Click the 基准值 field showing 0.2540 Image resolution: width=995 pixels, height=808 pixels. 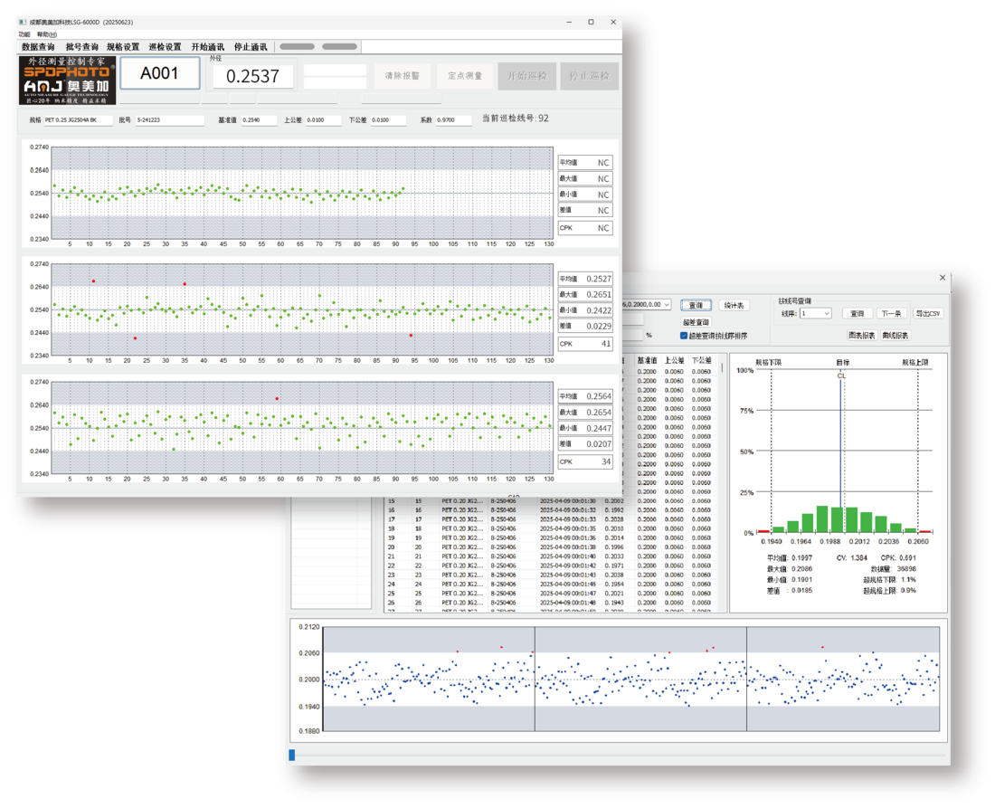coord(259,120)
